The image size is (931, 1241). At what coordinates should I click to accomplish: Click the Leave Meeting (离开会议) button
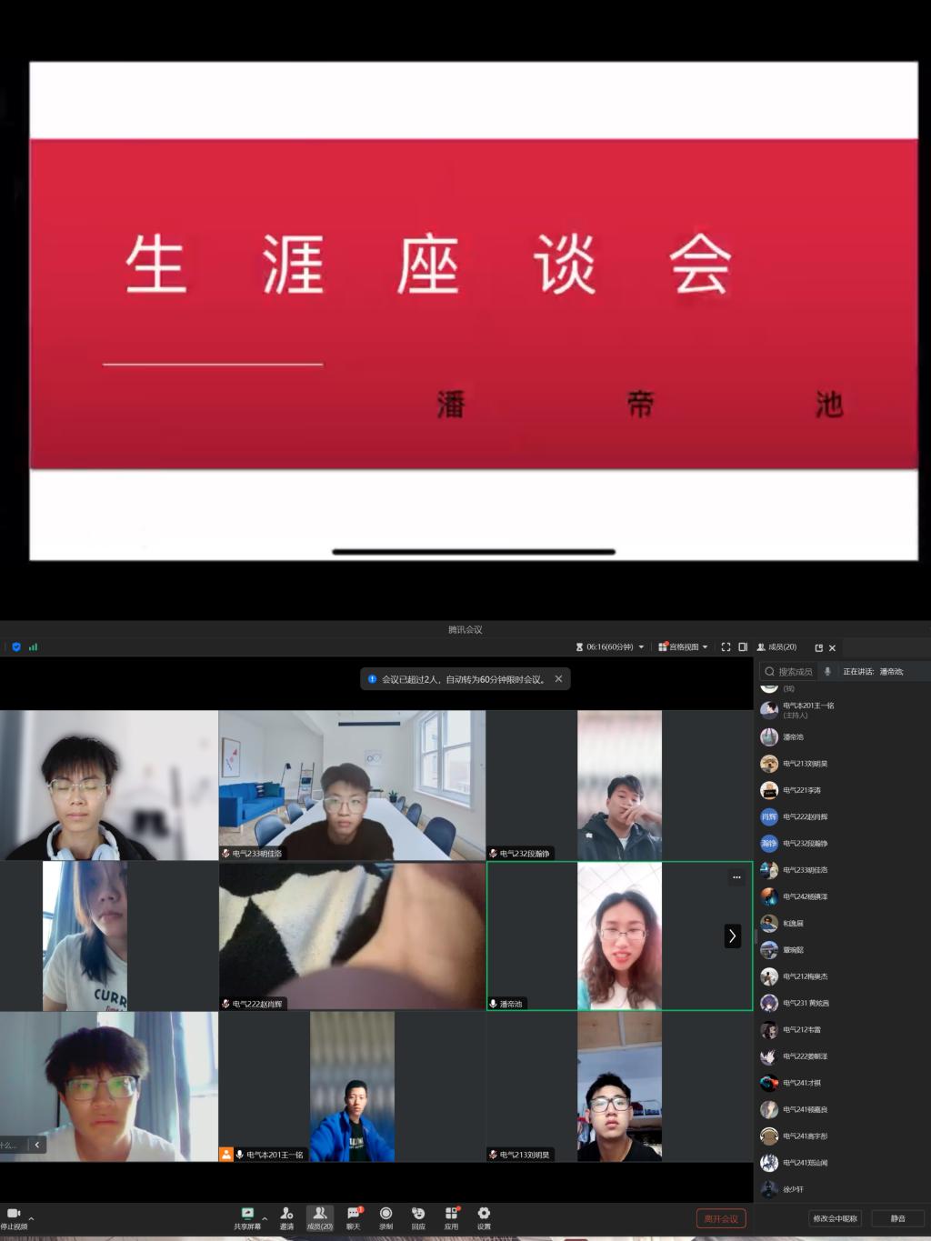[721, 1218]
